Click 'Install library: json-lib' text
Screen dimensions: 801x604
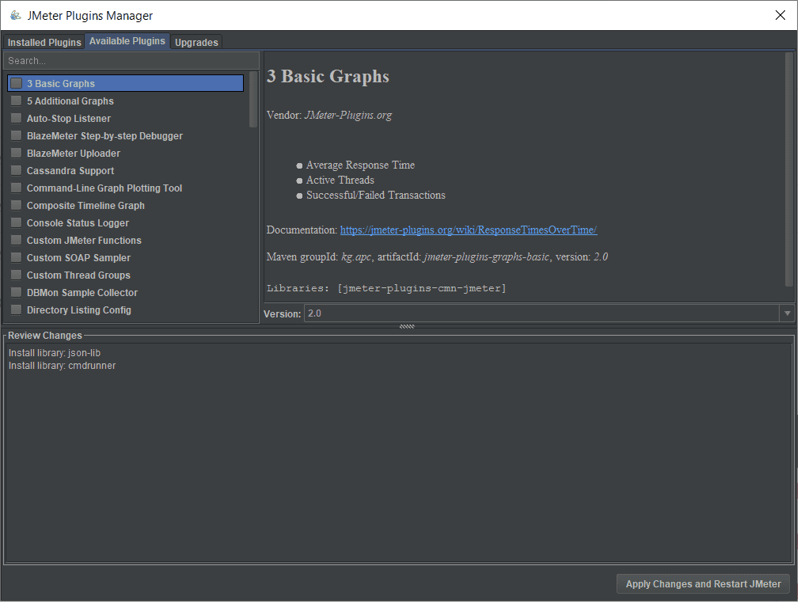[55, 353]
